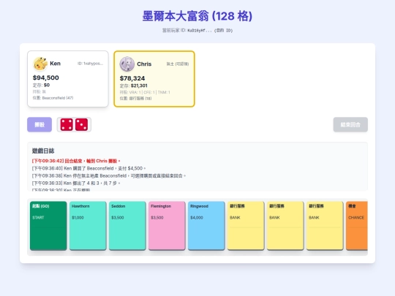Select the green START board tile
395x296 pixels.
(48, 226)
